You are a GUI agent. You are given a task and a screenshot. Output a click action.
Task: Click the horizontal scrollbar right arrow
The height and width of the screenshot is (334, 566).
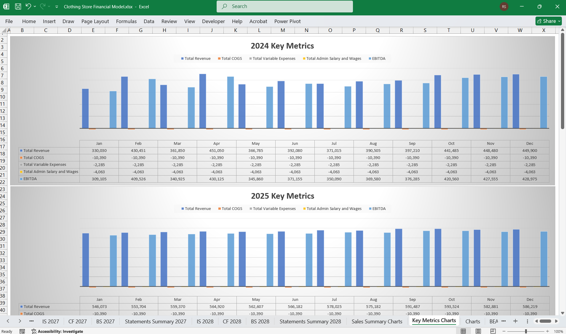click(556, 321)
